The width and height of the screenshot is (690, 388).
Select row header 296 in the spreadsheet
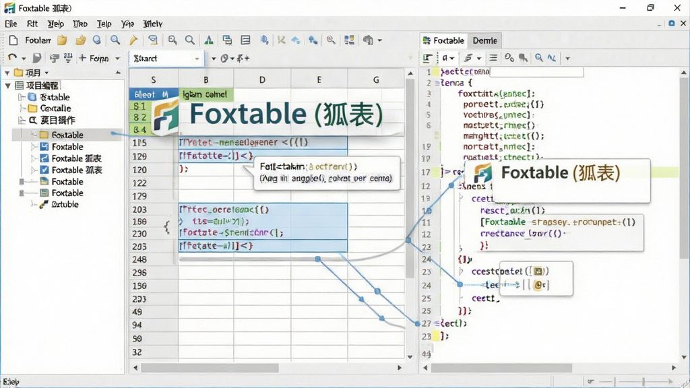click(153, 273)
